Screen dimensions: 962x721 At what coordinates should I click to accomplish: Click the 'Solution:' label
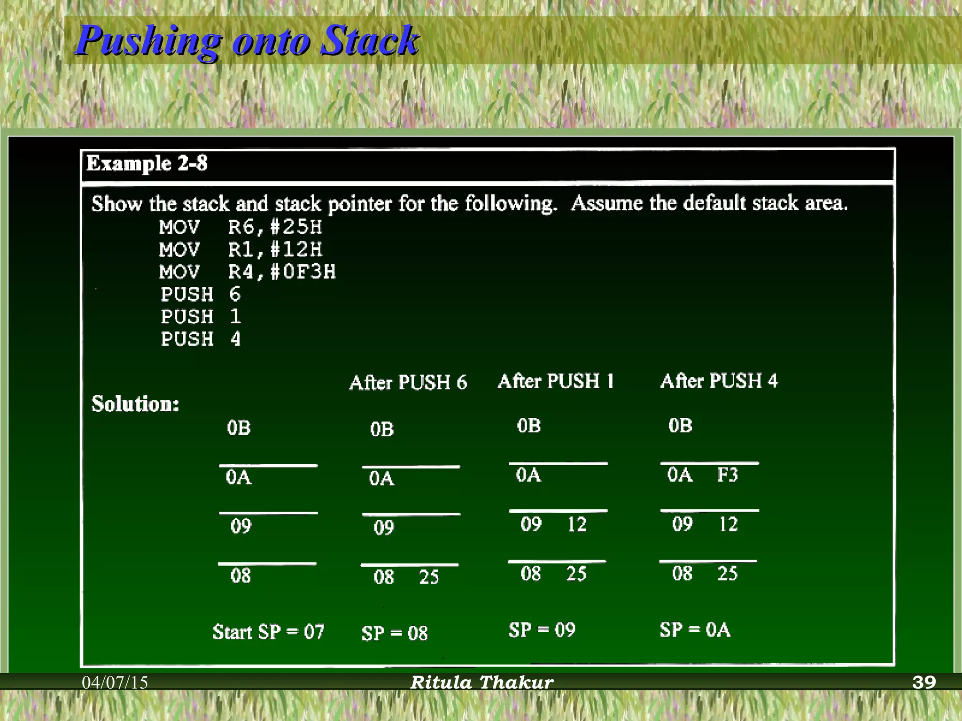(x=135, y=404)
